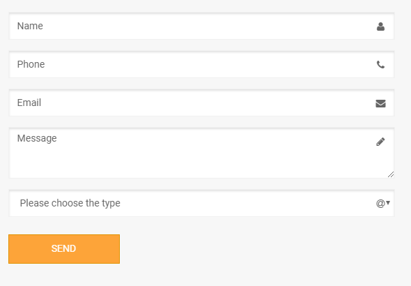Click the empty lower area of Message box

click(199, 164)
